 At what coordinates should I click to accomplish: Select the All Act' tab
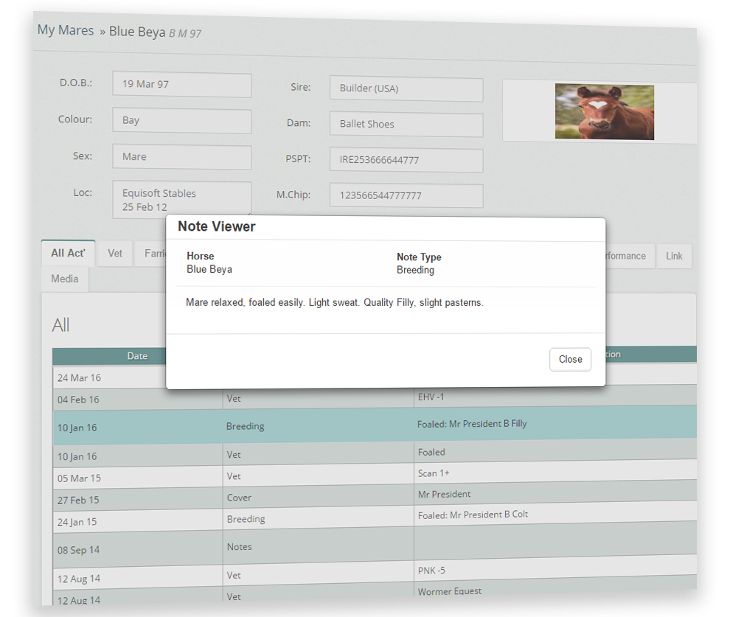tap(68, 253)
